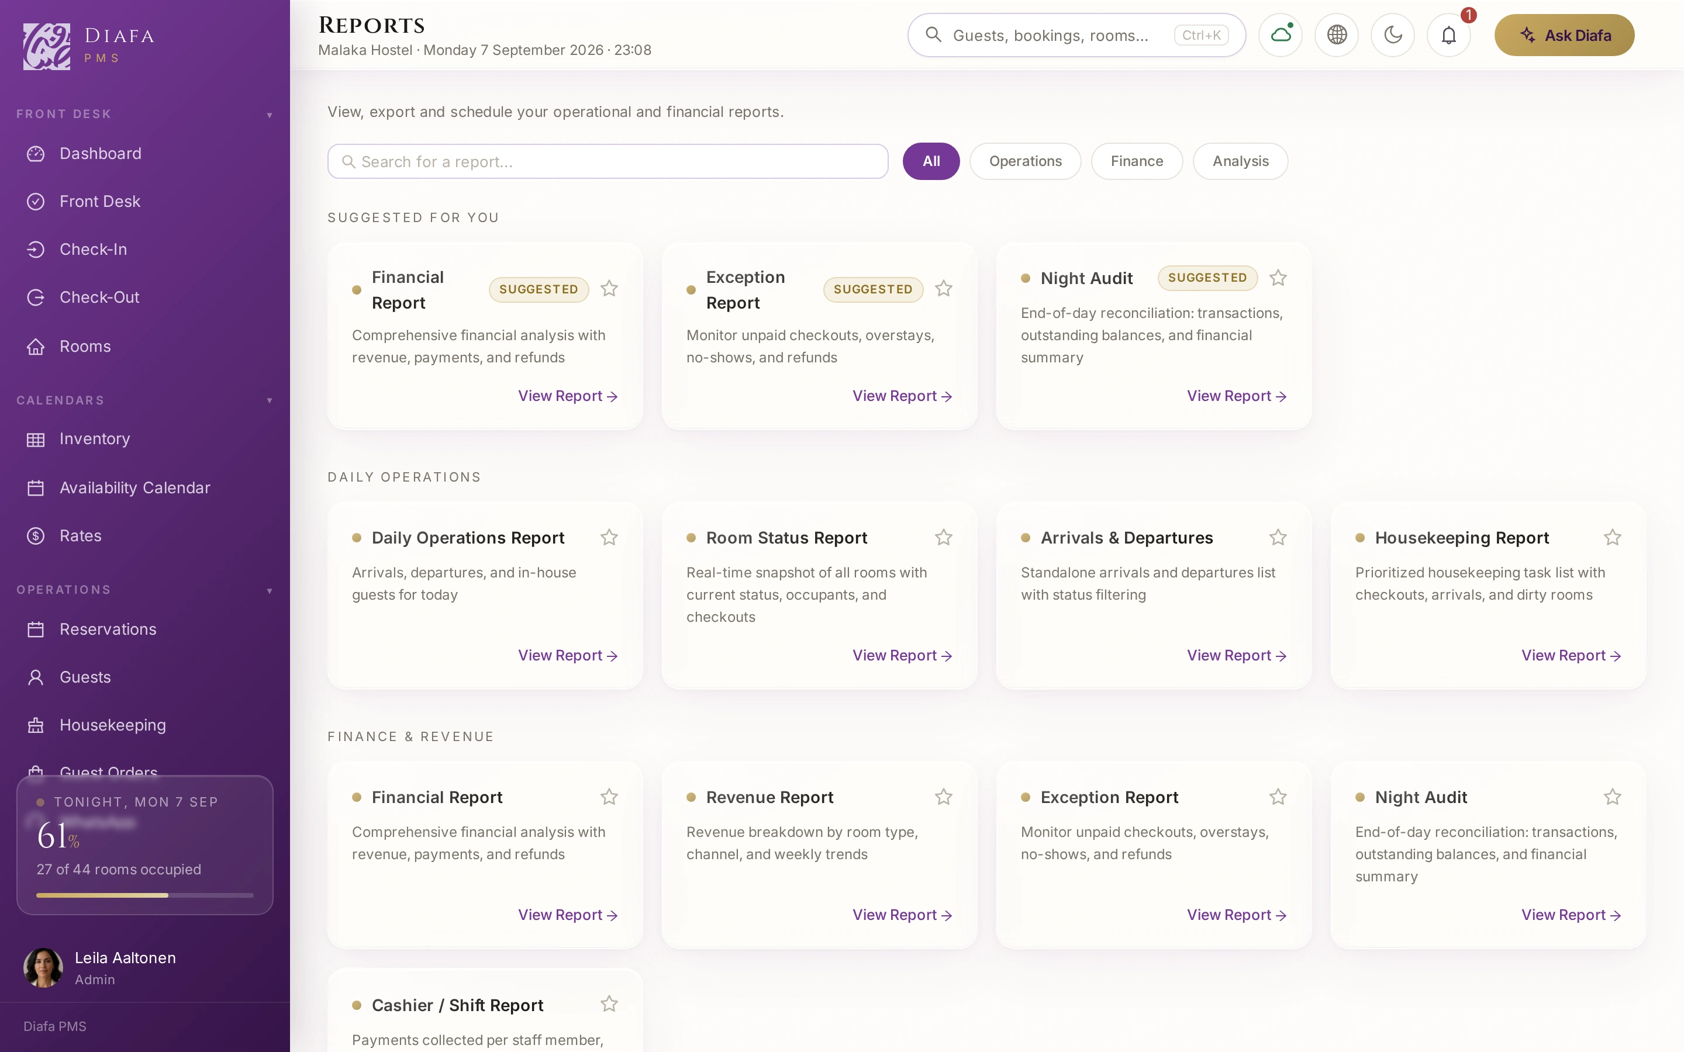This screenshot has width=1684, height=1052.
Task: Star the suggested Night Audit card
Action: tap(1278, 278)
